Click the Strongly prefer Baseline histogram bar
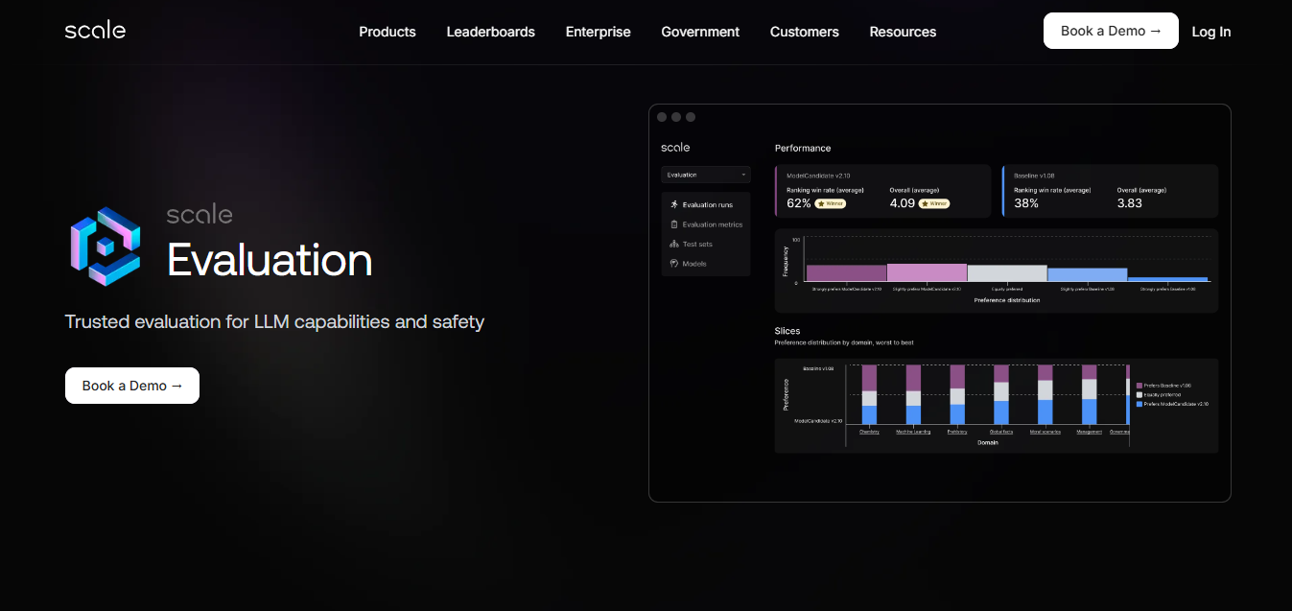 tap(1167, 279)
